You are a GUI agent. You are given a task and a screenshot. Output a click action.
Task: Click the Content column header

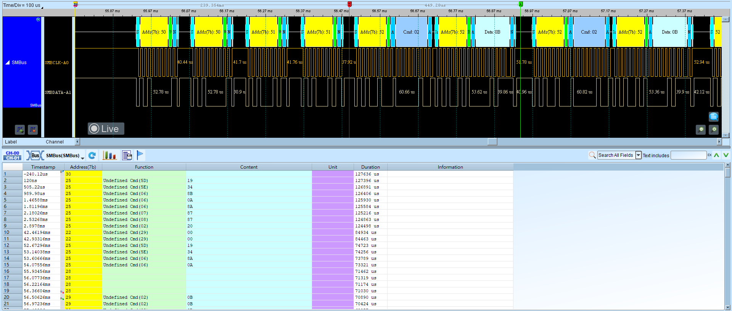point(249,167)
